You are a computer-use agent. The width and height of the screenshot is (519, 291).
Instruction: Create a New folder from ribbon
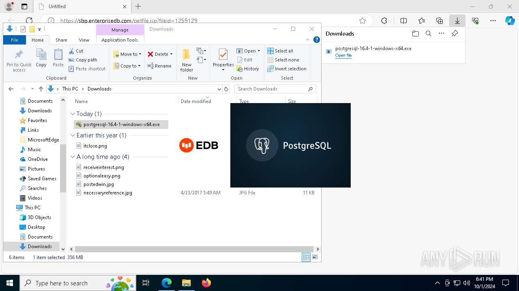click(x=187, y=61)
